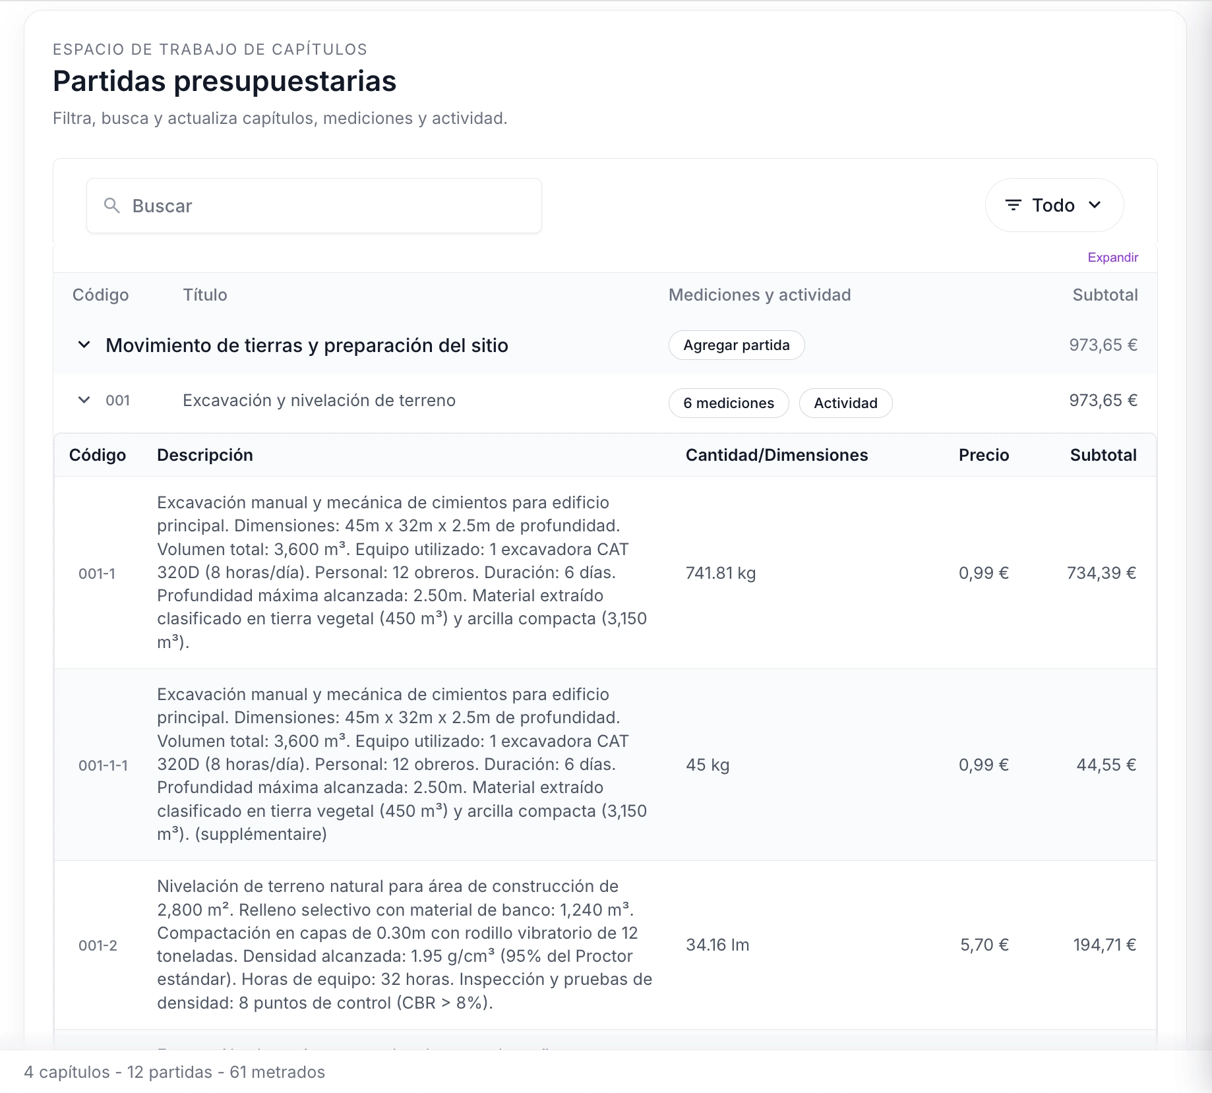The width and height of the screenshot is (1212, 1093).
Task: Click the Expandir link
Action: (1112, 257)
